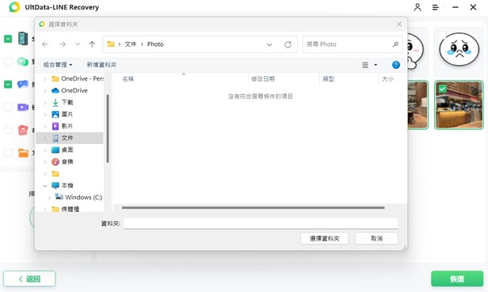488x292 pixels.
Task: Select 圖片 pictures folder
Action: pos(63,114)
